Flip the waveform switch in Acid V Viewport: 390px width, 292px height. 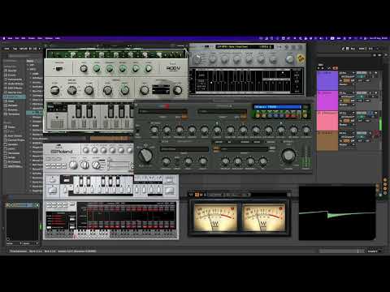[x=58, y=69]
